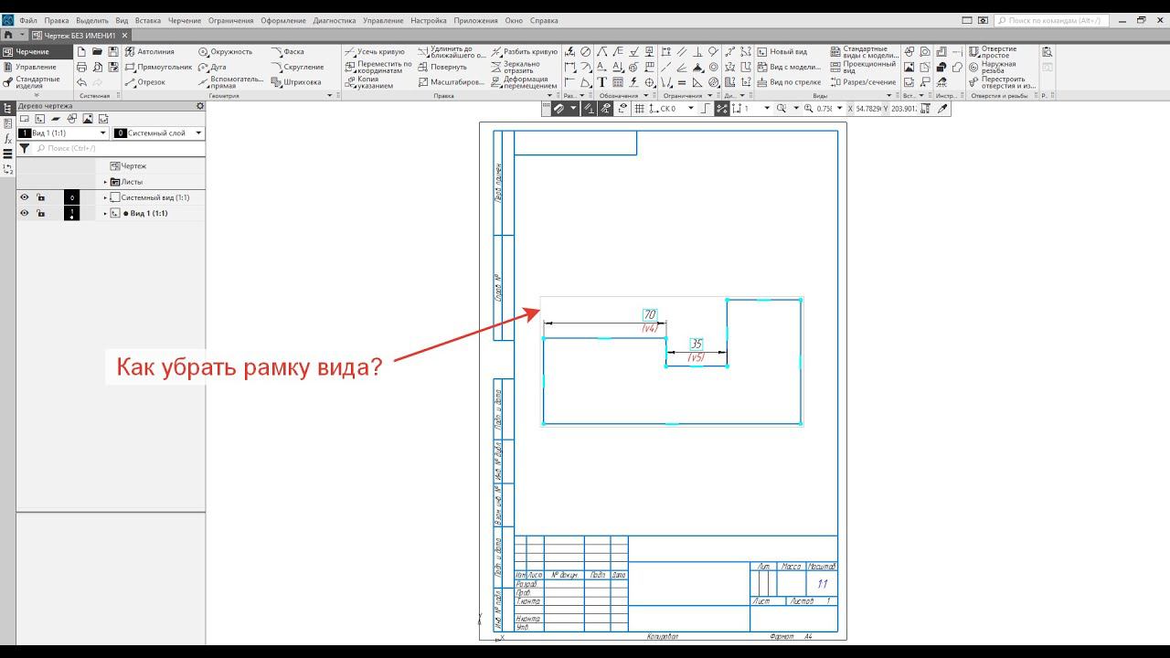
Task: Open the Настройка menu
Action: pyautogui.click(x=429, y=20)
